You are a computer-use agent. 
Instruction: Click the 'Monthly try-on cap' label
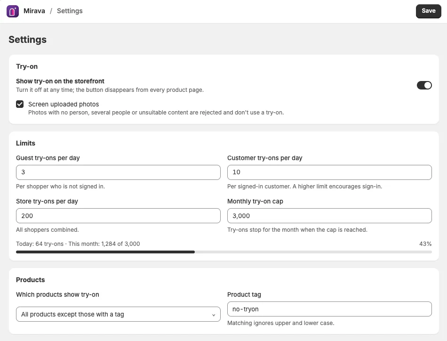click(255, 202)
